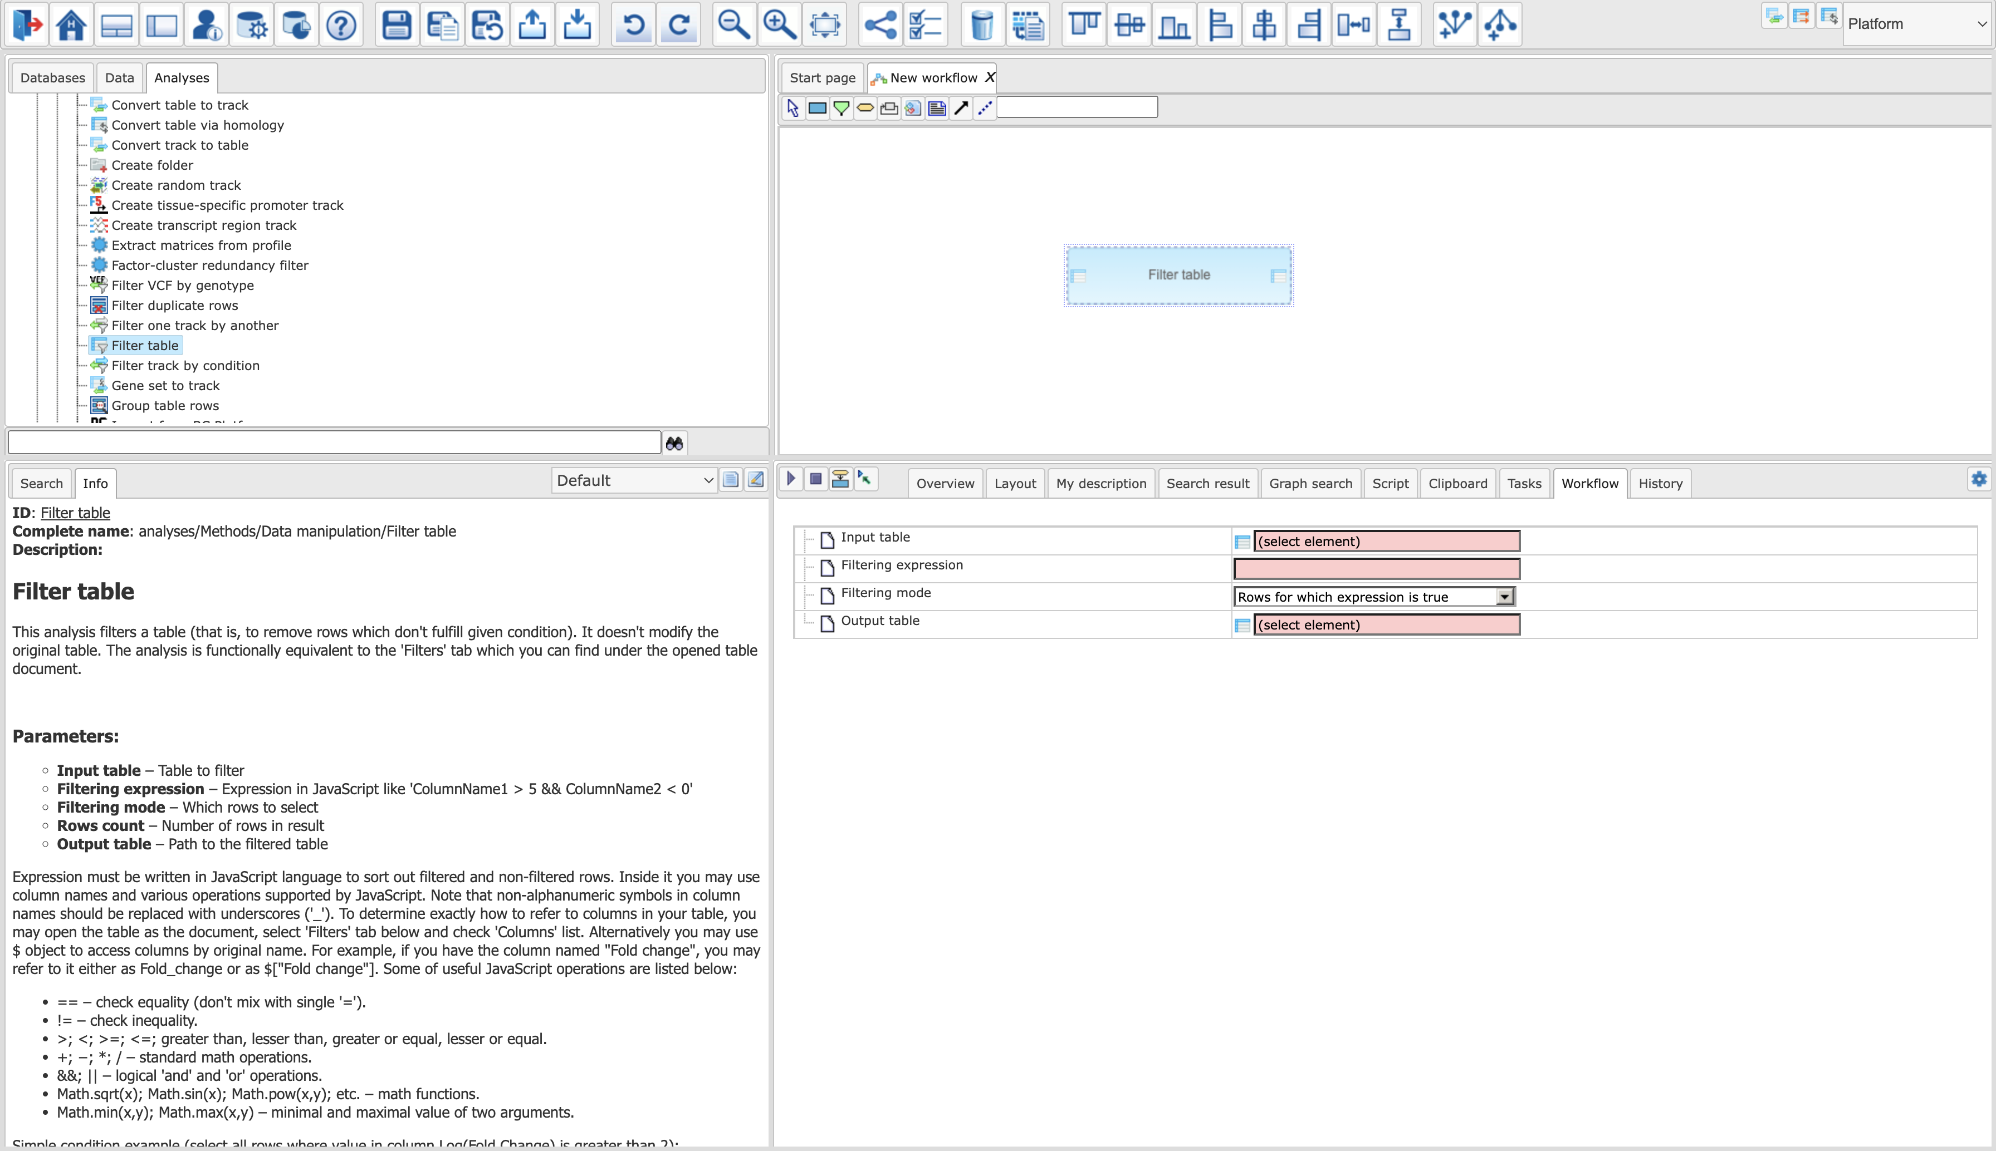The height and width of the screenshot is (1151, 1996).
Task: Open the Platform perspective dropdown
Action: point(1917,24)
